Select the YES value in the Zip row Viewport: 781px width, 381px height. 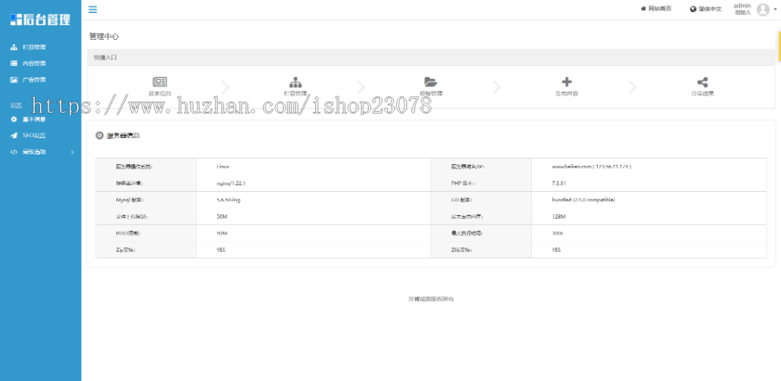[x=221, y=250]
